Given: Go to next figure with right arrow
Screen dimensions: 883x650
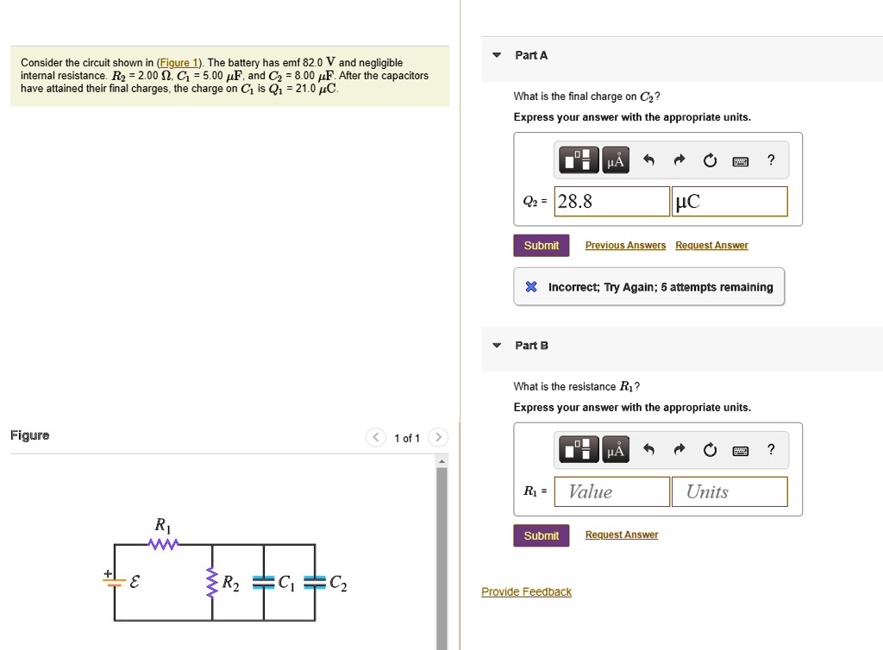Looking at the screenshot, I should 438,437.
